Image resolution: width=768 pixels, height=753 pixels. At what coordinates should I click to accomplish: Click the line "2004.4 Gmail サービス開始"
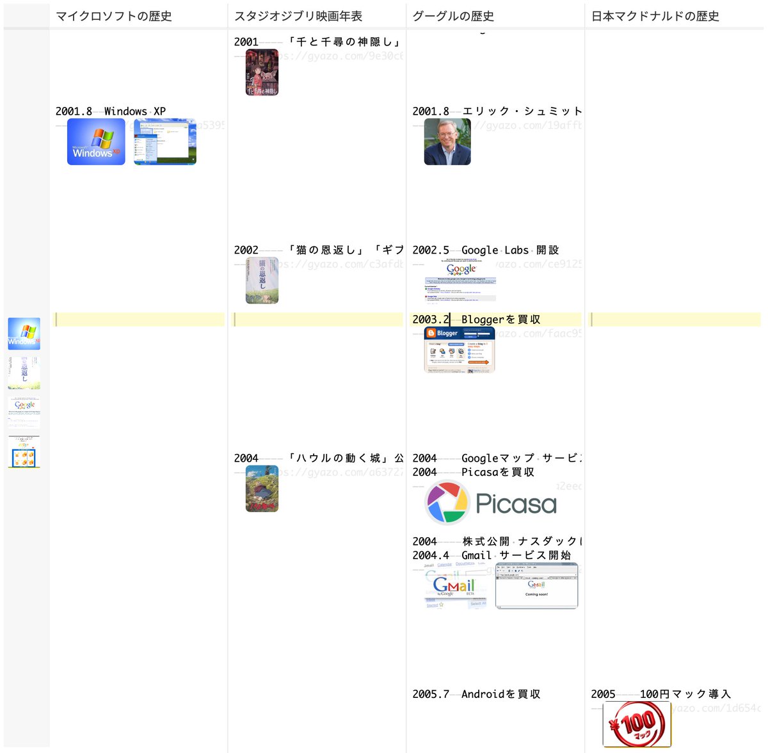[x=492, y=555]
